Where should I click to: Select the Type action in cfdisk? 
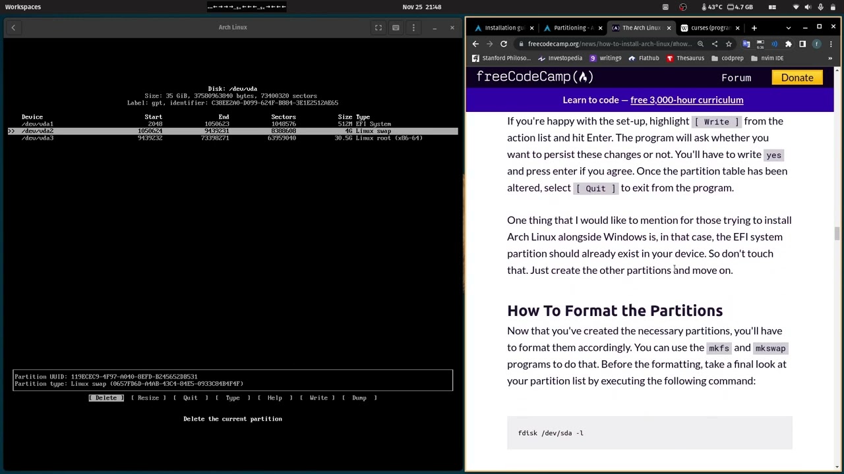(233, 398)
